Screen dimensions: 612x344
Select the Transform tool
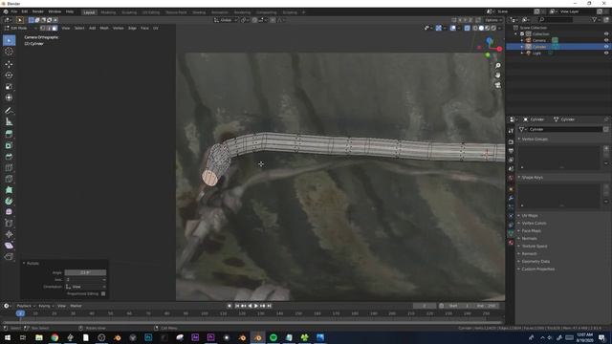pyautogui.click(x=9, y=97)
